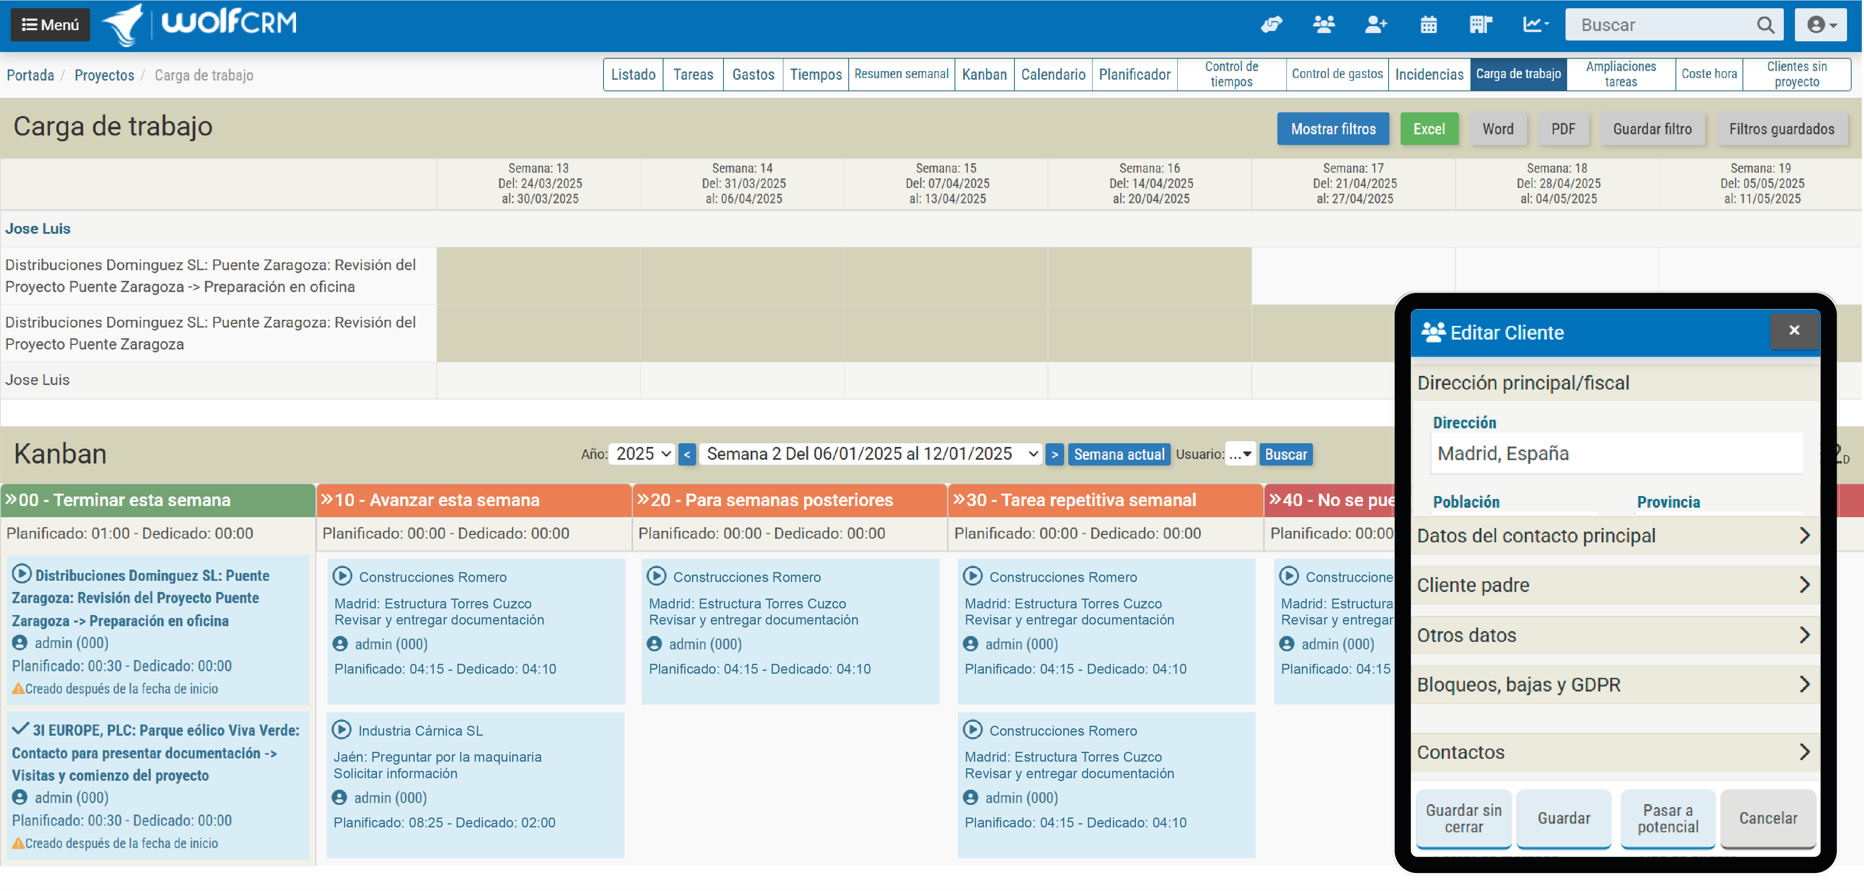Image resolution: width=1864 pixels, height=891 pixels.
Task: Play icon on Construcciones card in column 40
Action: pos(1289,576)
